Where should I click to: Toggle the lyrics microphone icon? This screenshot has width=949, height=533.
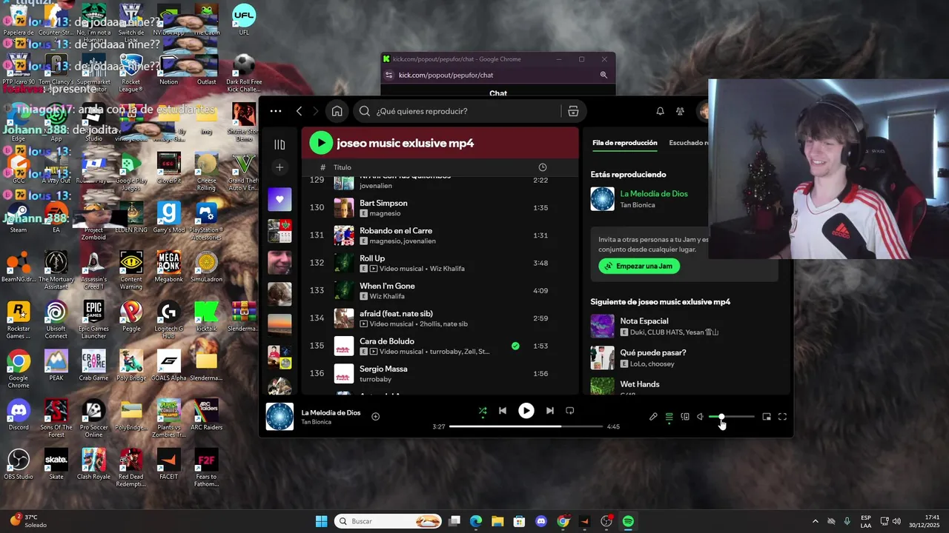pos(653,417)
